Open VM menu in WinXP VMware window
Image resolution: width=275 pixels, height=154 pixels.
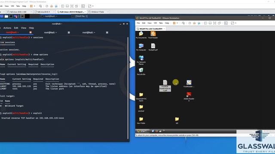coord(155,23)
